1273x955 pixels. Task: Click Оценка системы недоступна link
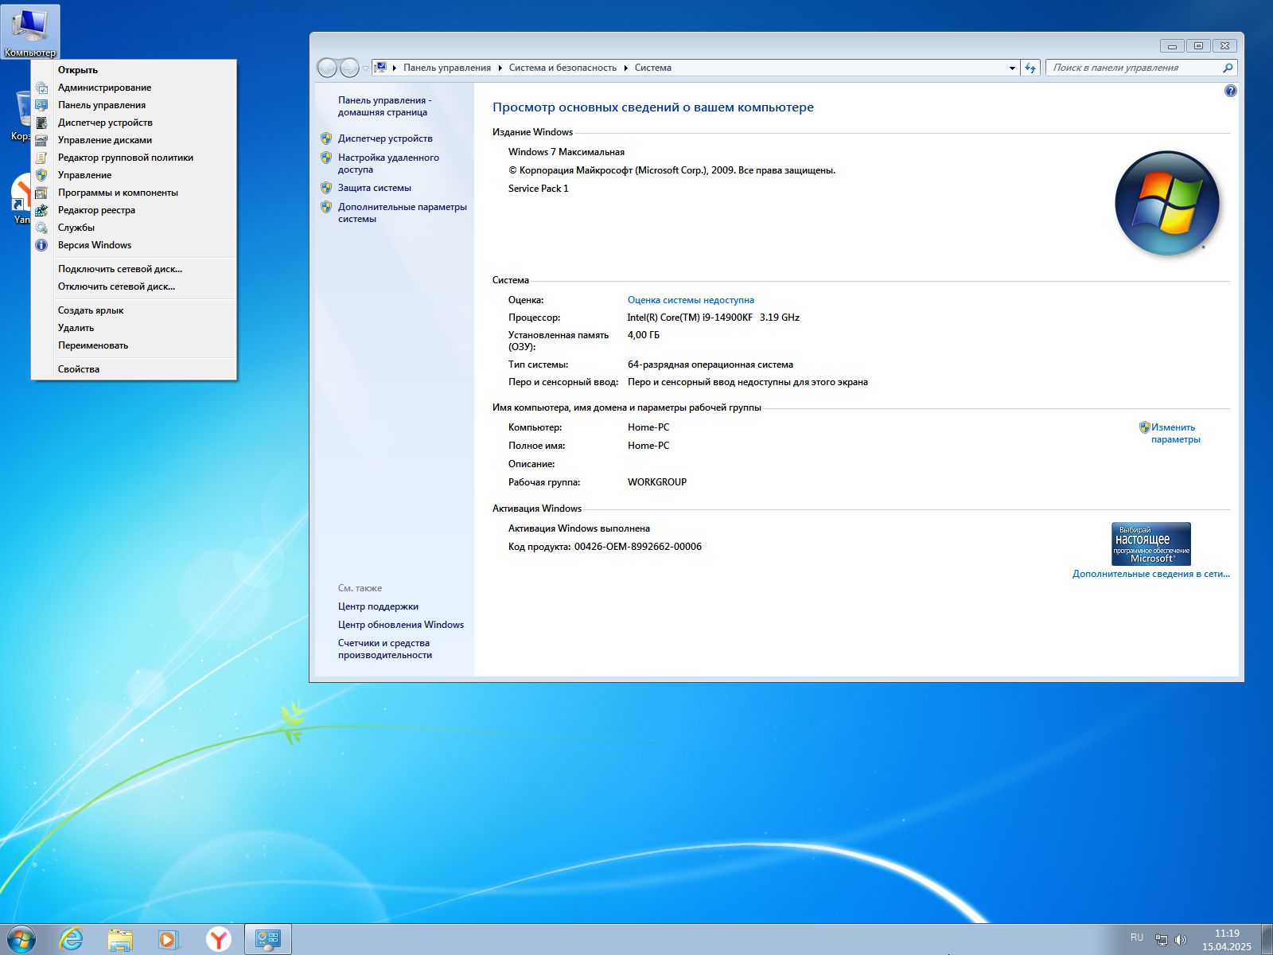pos(691,300)
